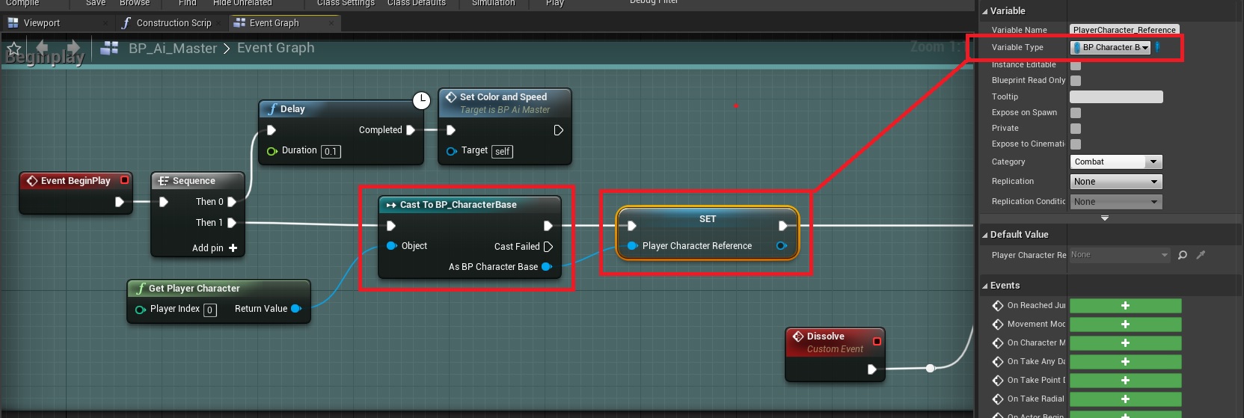The height and width of the screenshot is (418, 1244).
Task: Click the eyedropper pick-actor icon
Action: pos(1201,255)
